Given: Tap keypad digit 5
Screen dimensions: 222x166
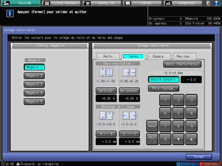Looking at the screenshot, I should point(178,113).
